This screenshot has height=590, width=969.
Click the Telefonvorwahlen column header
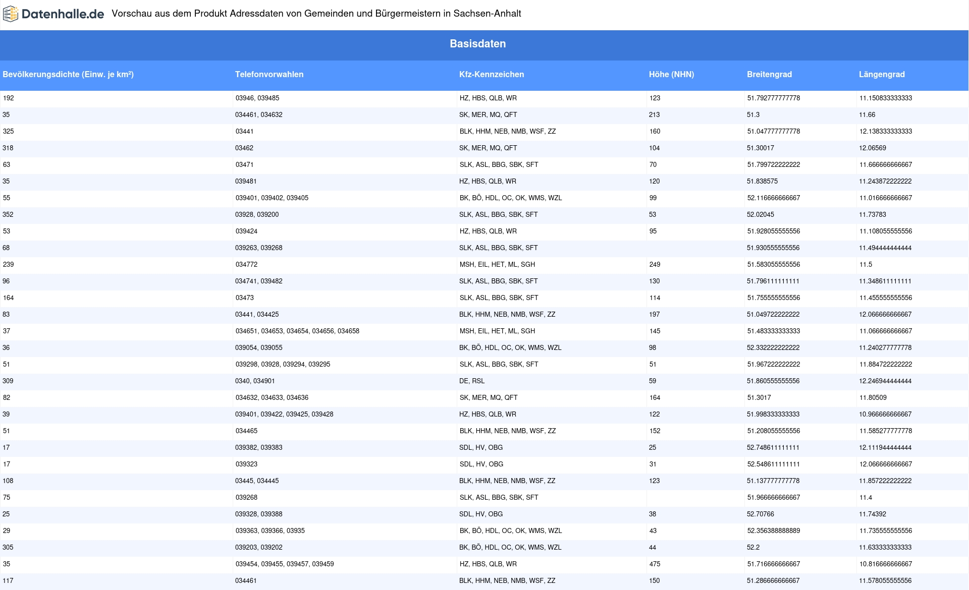coord(269,75)
